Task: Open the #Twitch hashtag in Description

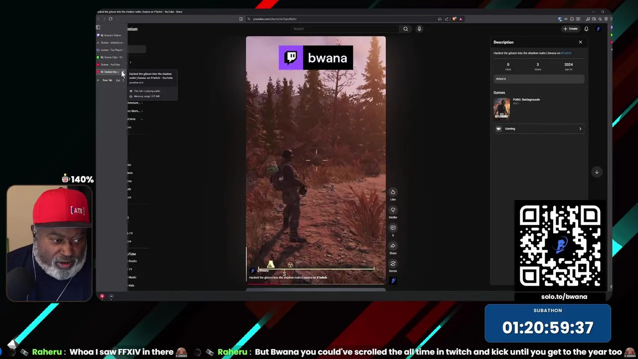Action: (x=566, y=53)
